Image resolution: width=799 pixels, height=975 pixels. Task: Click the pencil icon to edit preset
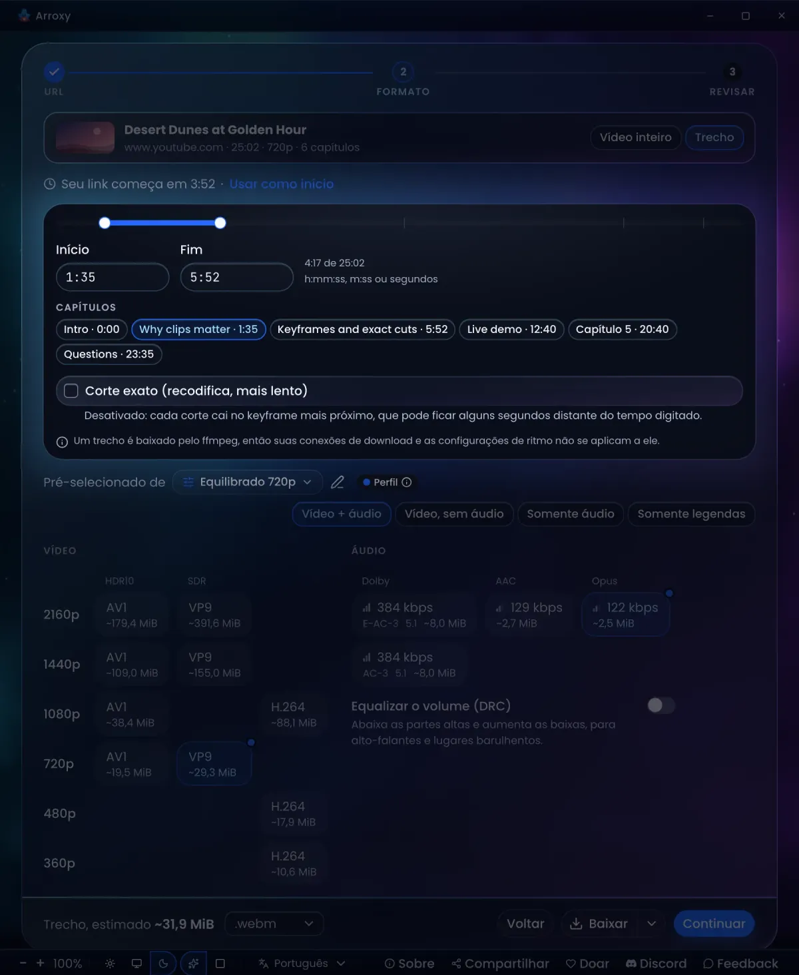(338, 482)
